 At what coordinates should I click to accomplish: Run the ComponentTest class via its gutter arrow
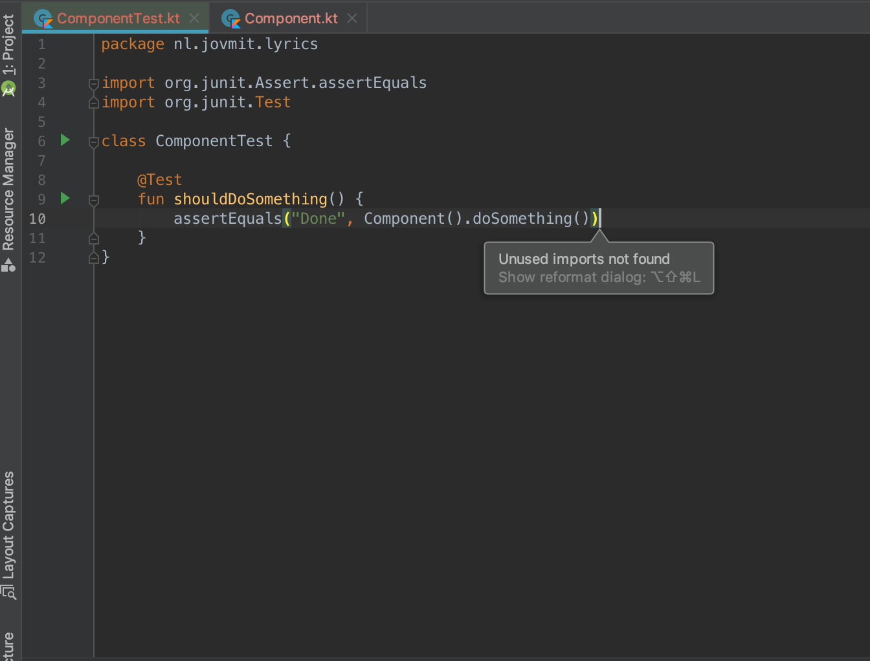point(64,139)
